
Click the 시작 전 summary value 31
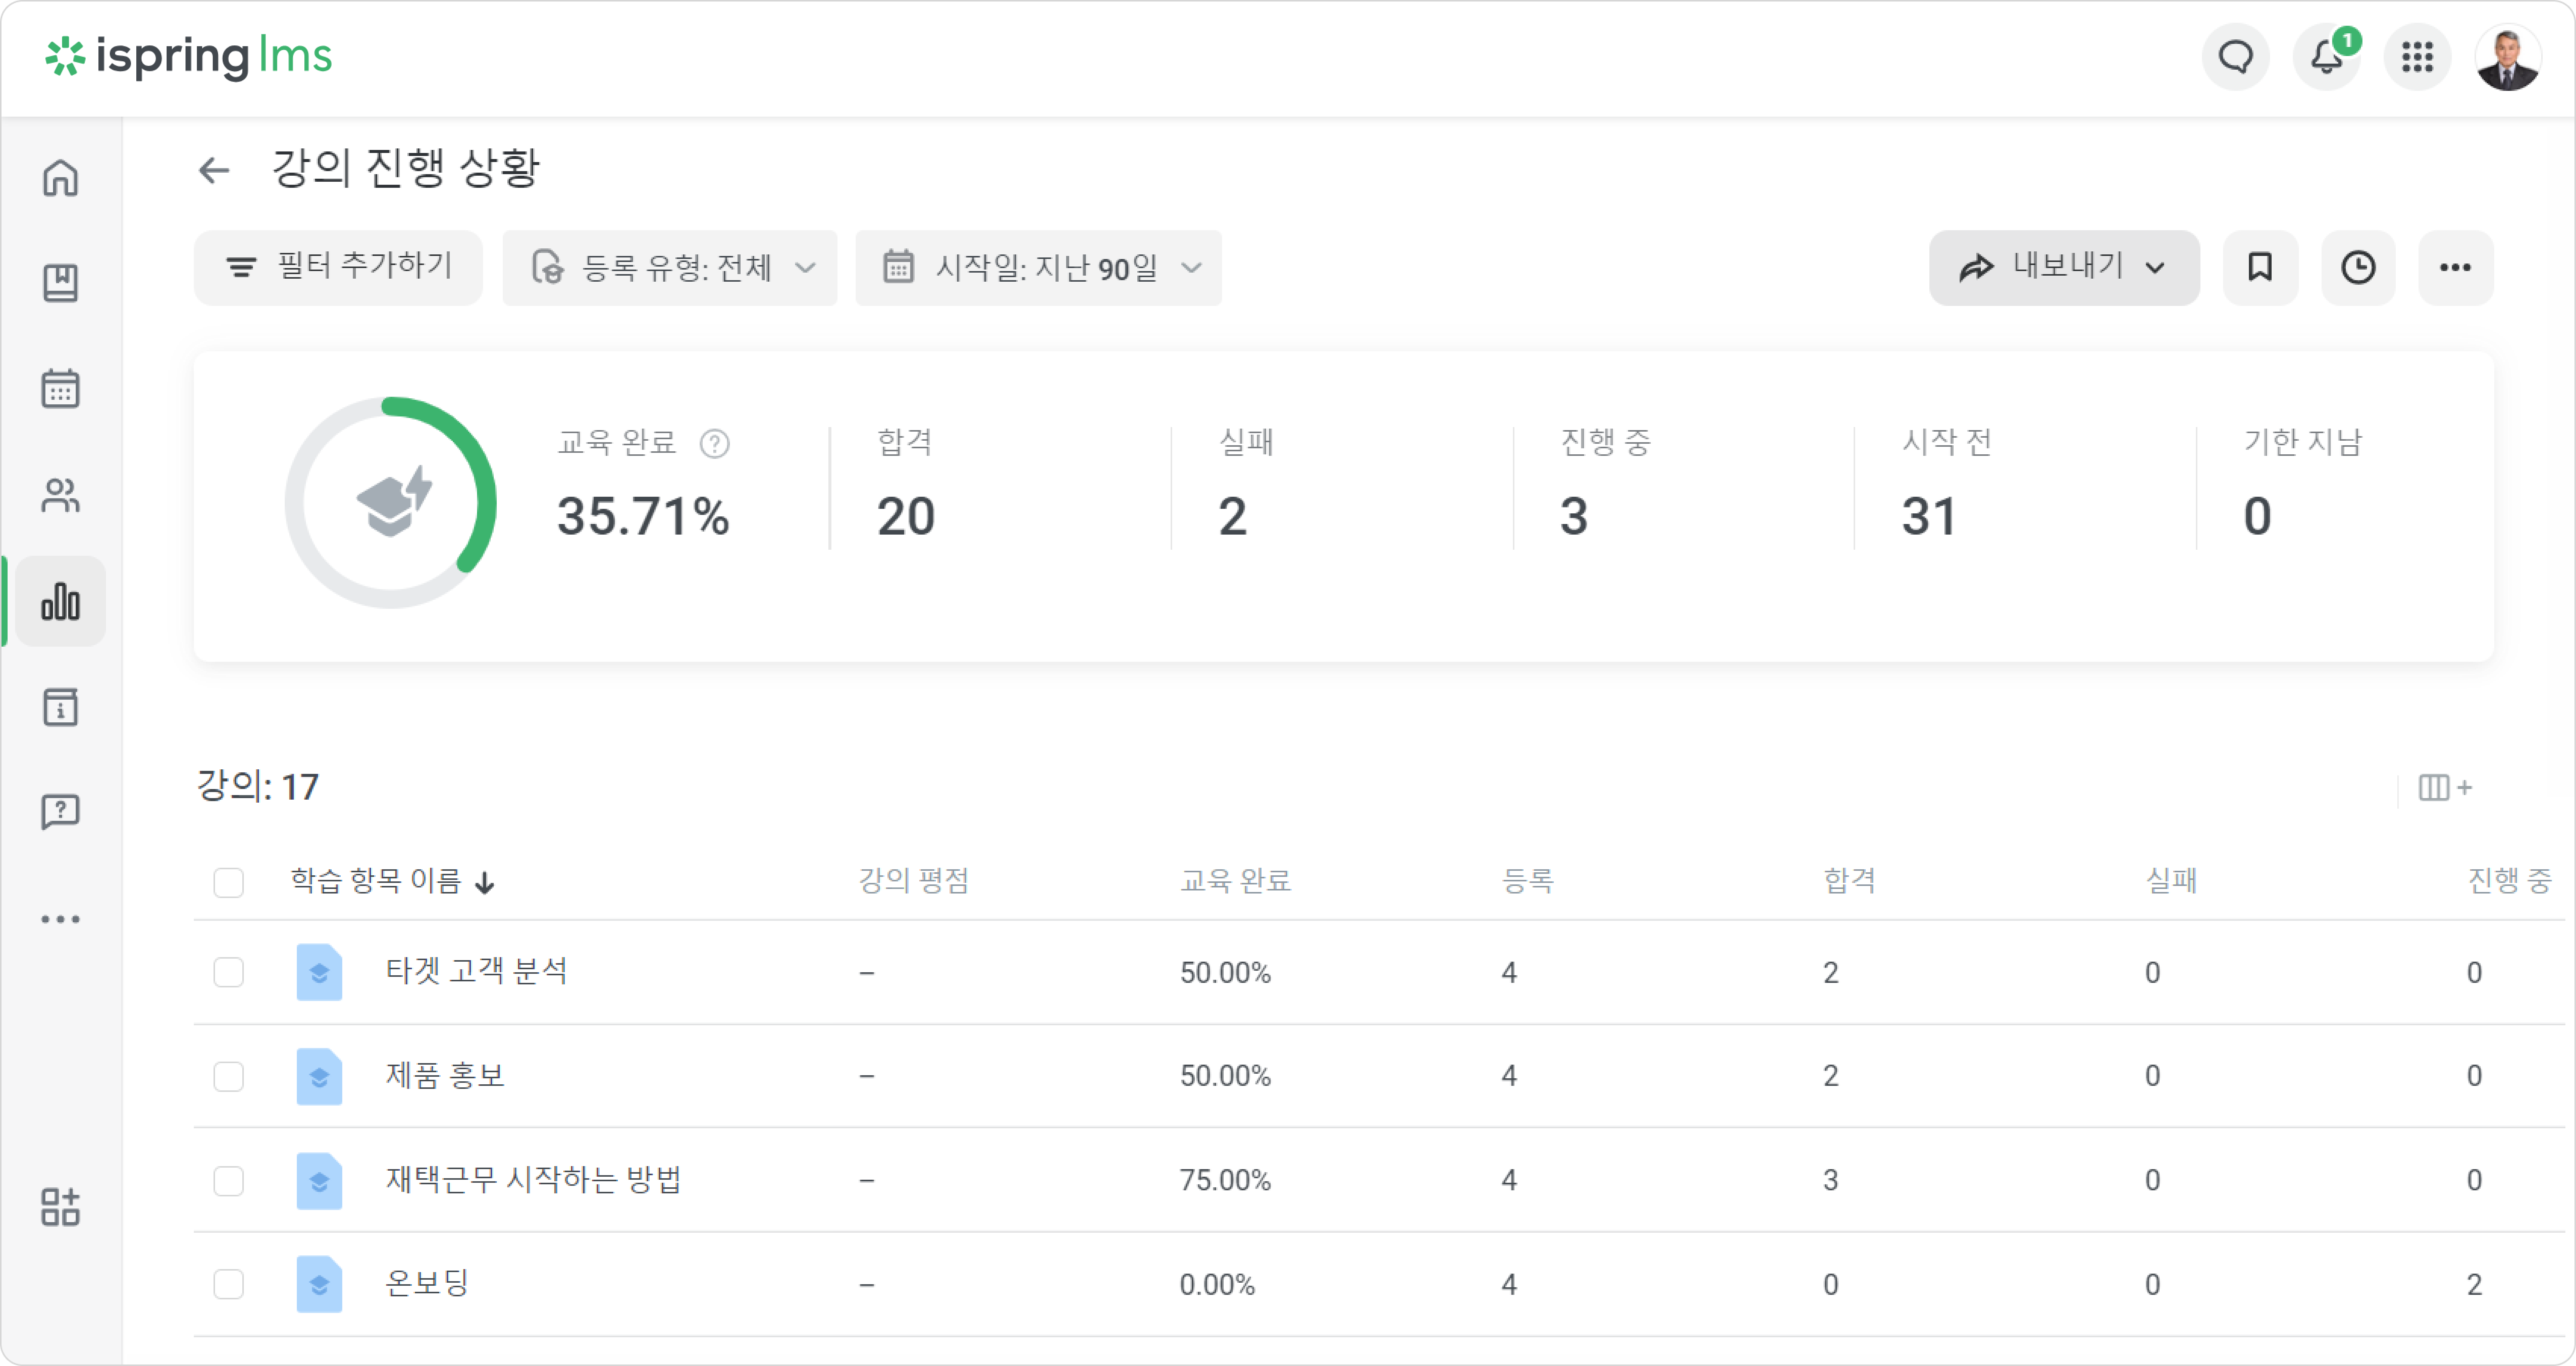click(1929, 517)
